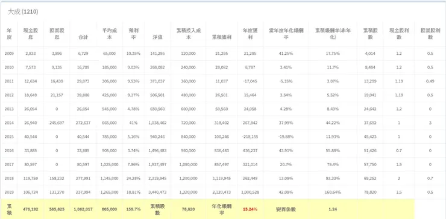Click annual profit value -17,045
Screen dimensions: 446x219
[250, 81]
